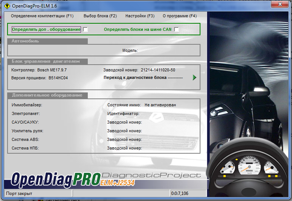The width and height of the screenshot is (292, 201).
Task: Click immobilizer state Не активирован
Action: point(160,105)
